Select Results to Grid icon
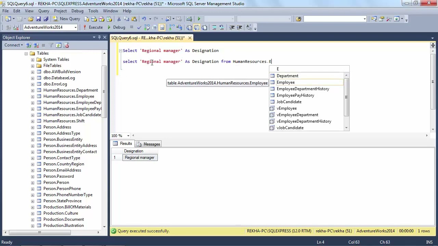Screen dimensions: 438x246 [197, 27]
